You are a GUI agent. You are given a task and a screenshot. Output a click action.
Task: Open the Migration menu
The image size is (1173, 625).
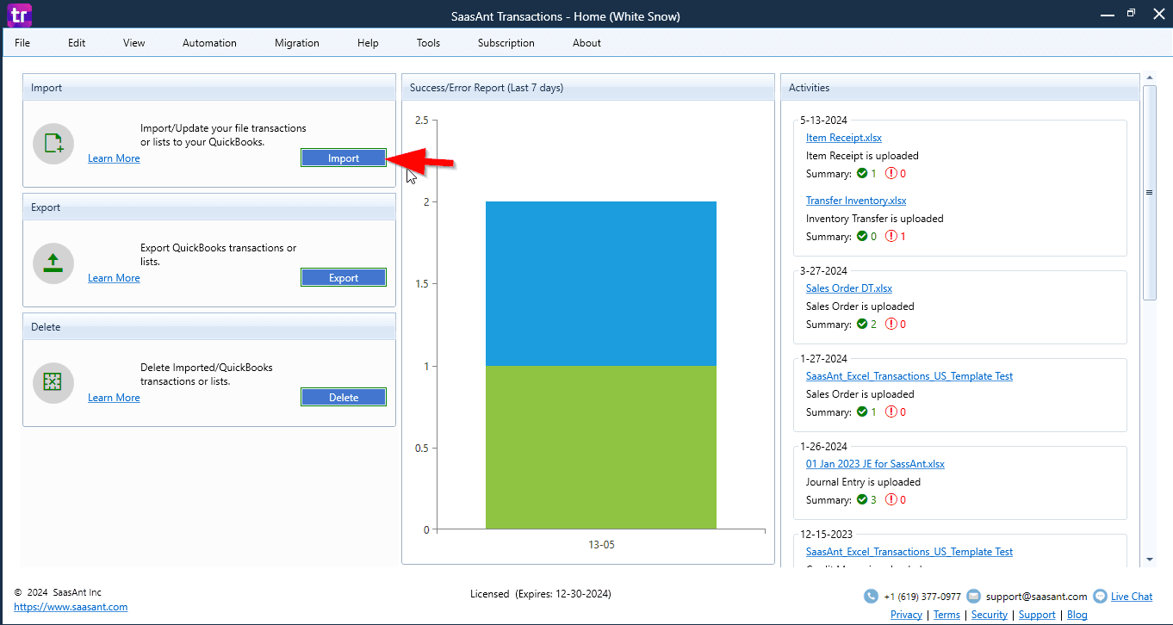point(297,43)
